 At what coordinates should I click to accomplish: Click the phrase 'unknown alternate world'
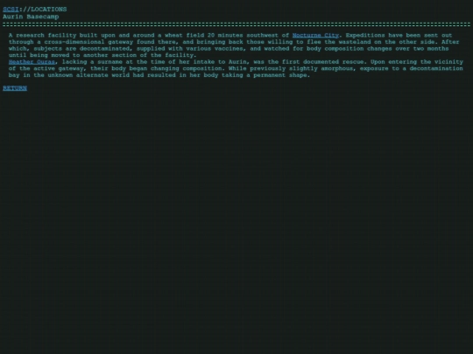pyautogui.click(x=88, y=75)
